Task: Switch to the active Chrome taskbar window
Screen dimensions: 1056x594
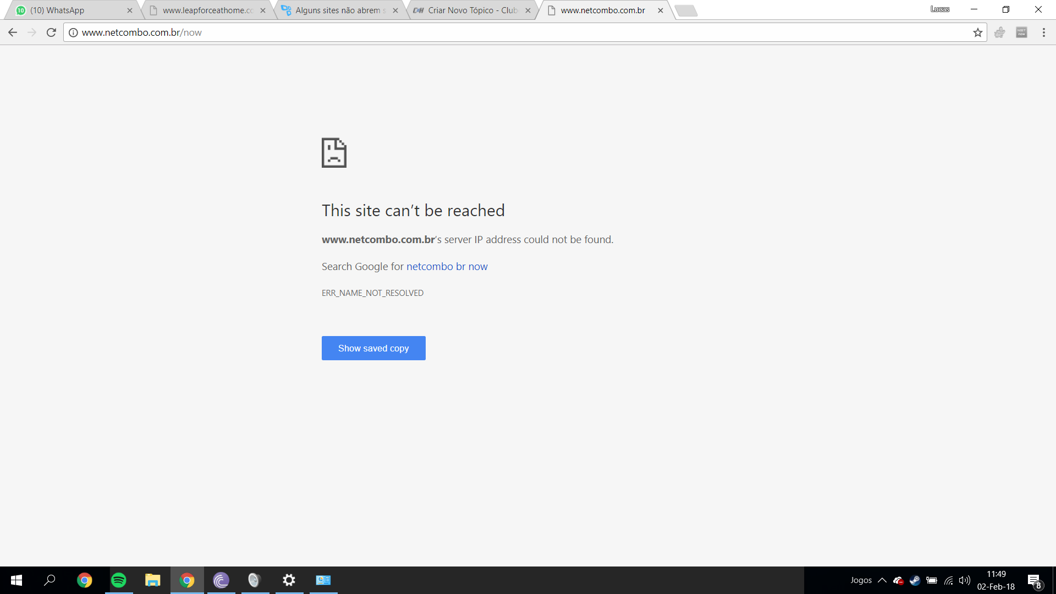Action: pos(187,580)
